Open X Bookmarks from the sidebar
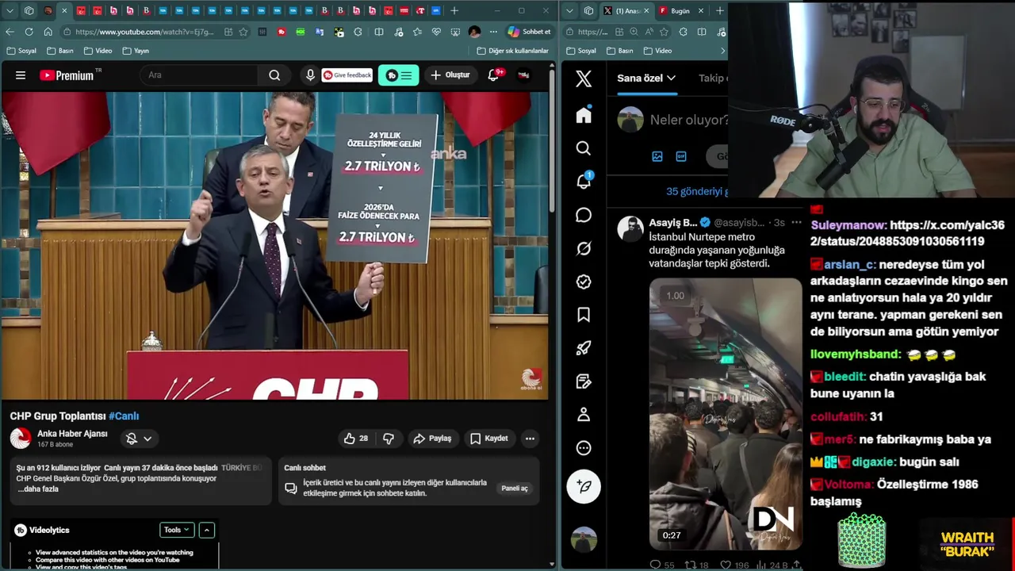This screenshot has height=571, width=1015. pos(584,315)
